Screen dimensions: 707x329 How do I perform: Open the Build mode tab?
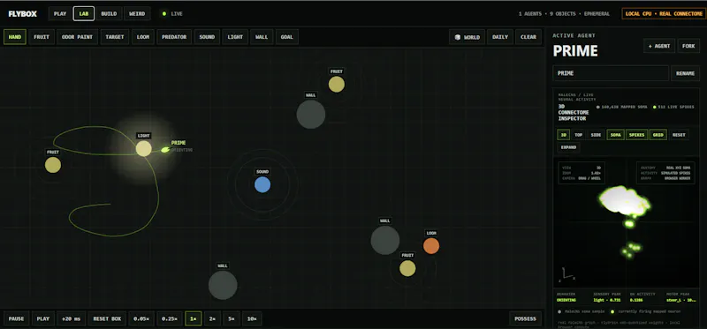tap(109, 14)
